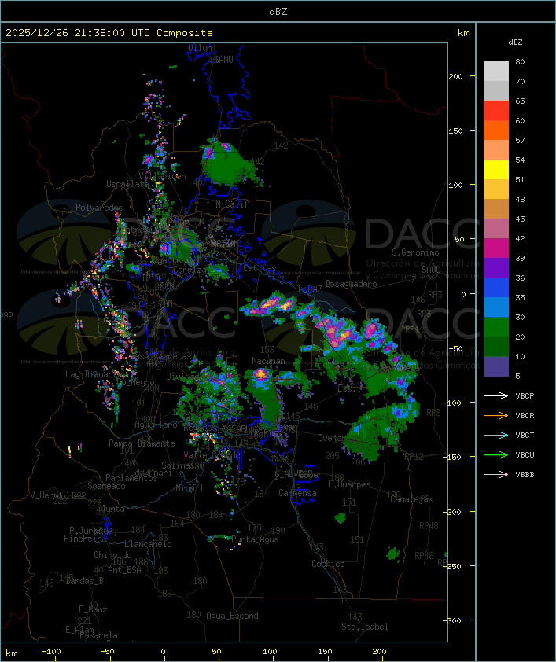Click the 'Nacunan' map label

[268, 361]
